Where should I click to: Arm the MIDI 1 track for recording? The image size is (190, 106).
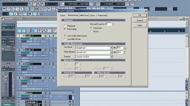coord(53,64)
